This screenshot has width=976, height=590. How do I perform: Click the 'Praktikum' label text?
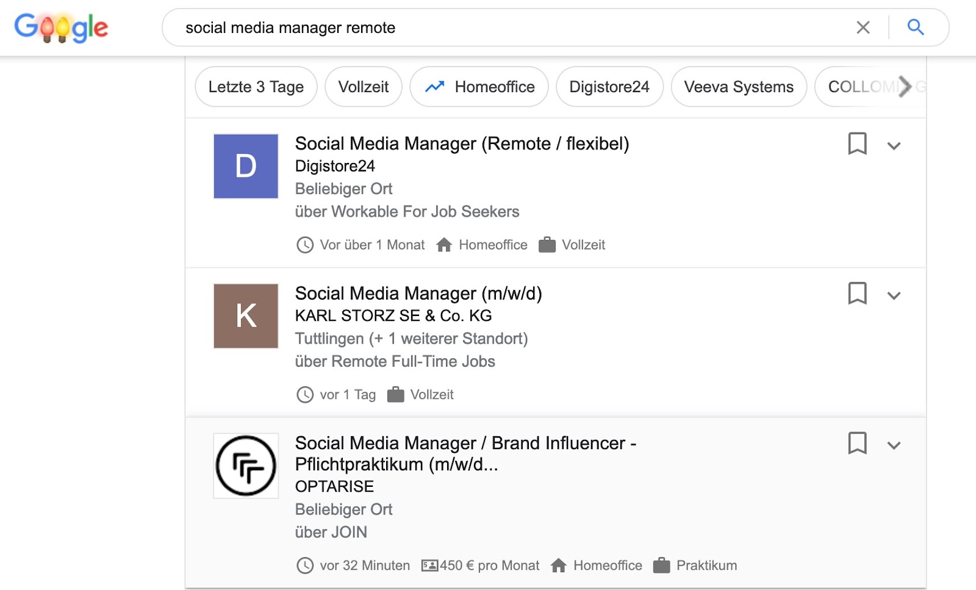(x=706, y=566)
